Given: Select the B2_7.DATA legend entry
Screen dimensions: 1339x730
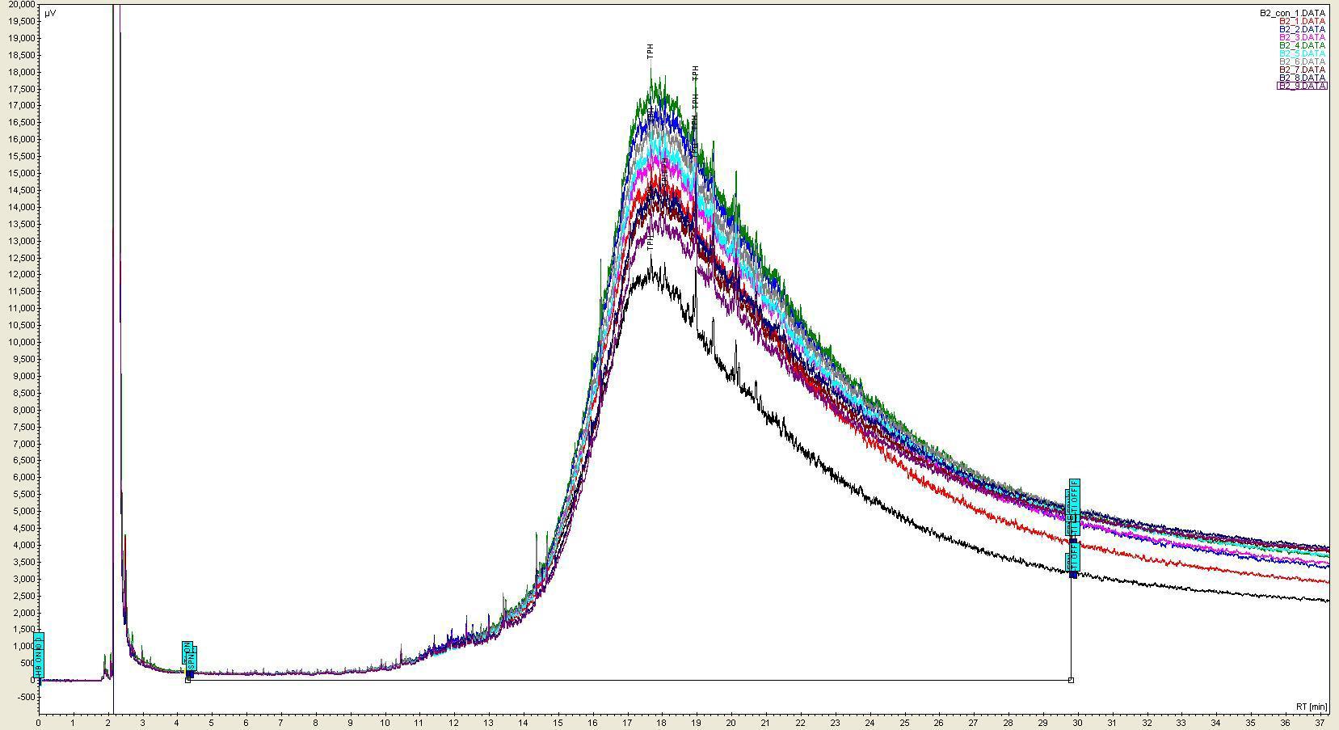Looking at the screenshot, I should point(1302,70).
